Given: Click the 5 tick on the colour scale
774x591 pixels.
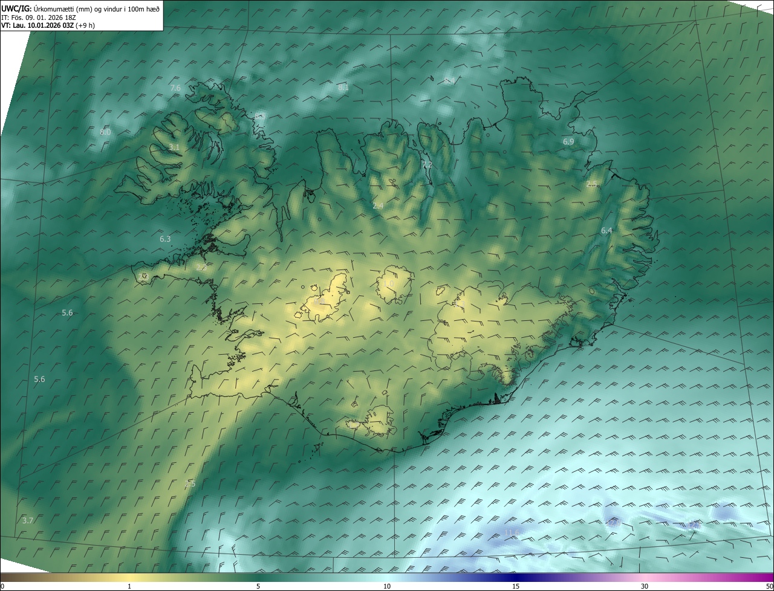Looking at the screenshot, I should click(258, 586).
